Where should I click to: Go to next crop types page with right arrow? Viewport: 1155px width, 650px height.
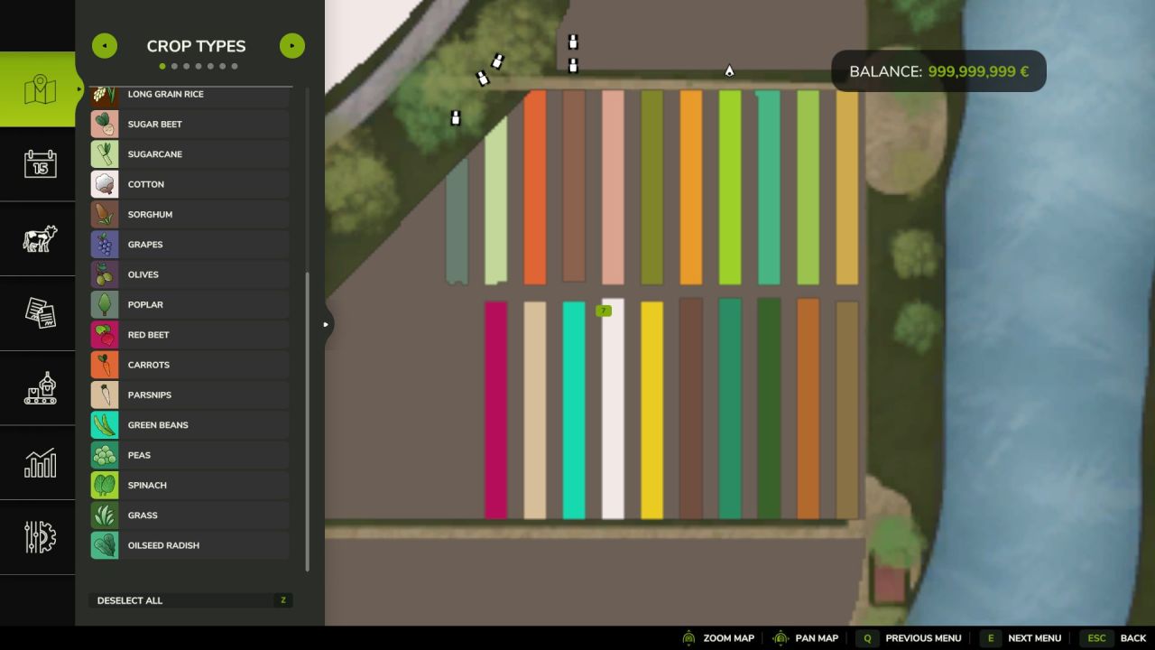tap(291, 45)
